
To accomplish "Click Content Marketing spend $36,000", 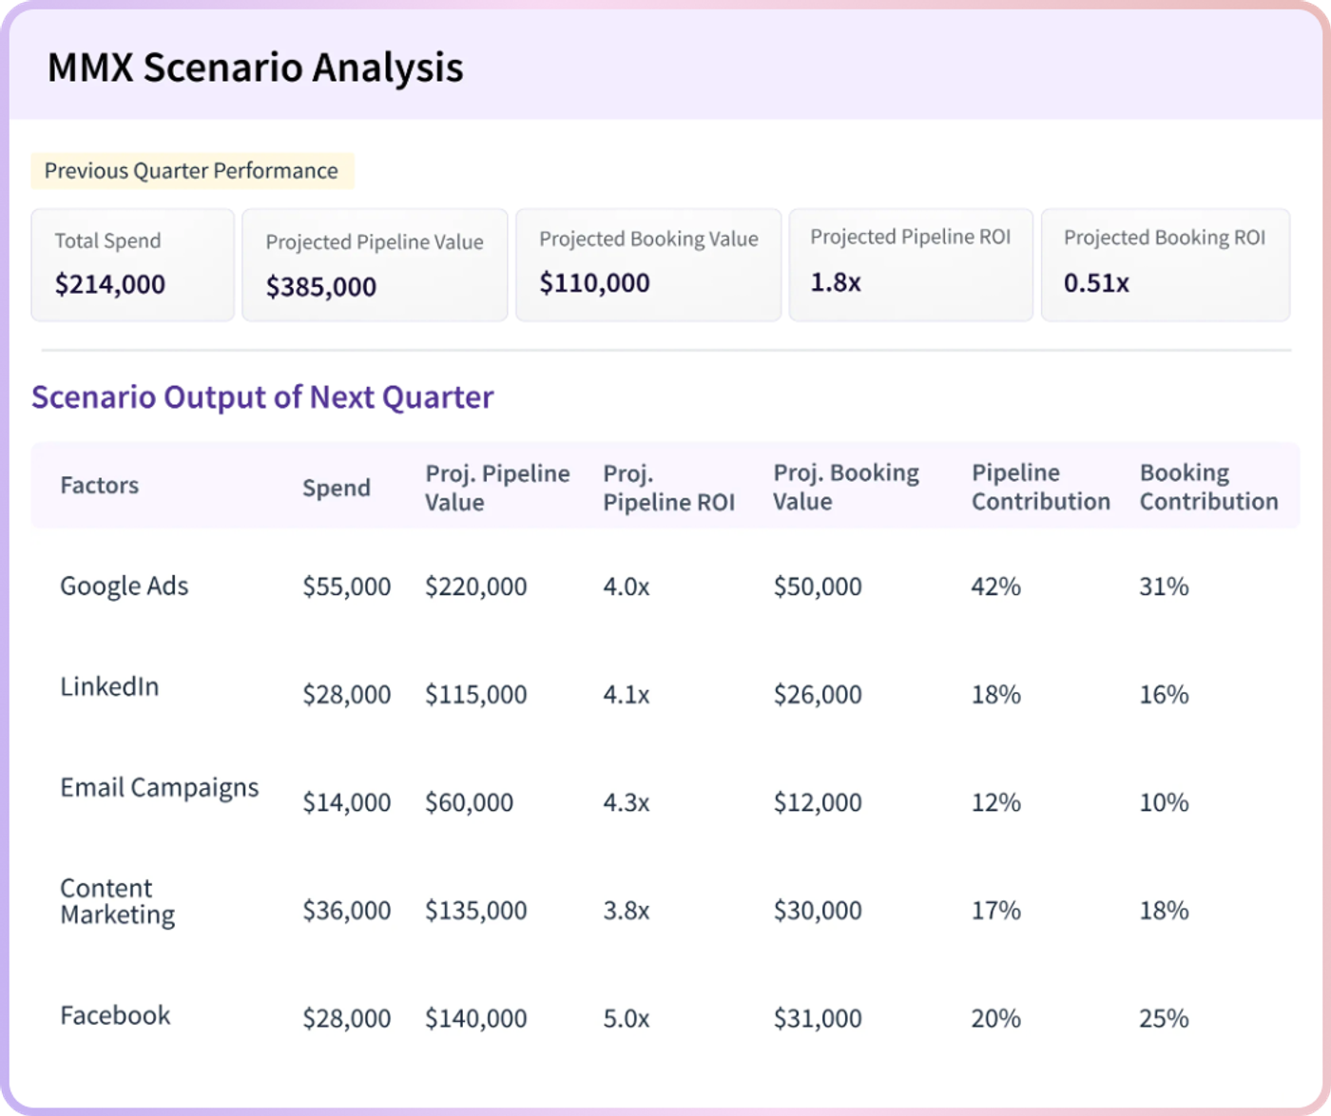I will tap(347, 911).
